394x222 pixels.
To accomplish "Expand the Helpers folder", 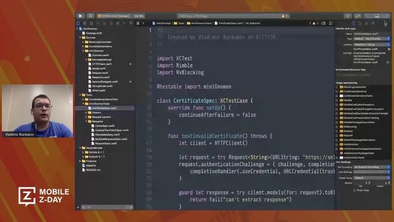I will coord(86,112).
